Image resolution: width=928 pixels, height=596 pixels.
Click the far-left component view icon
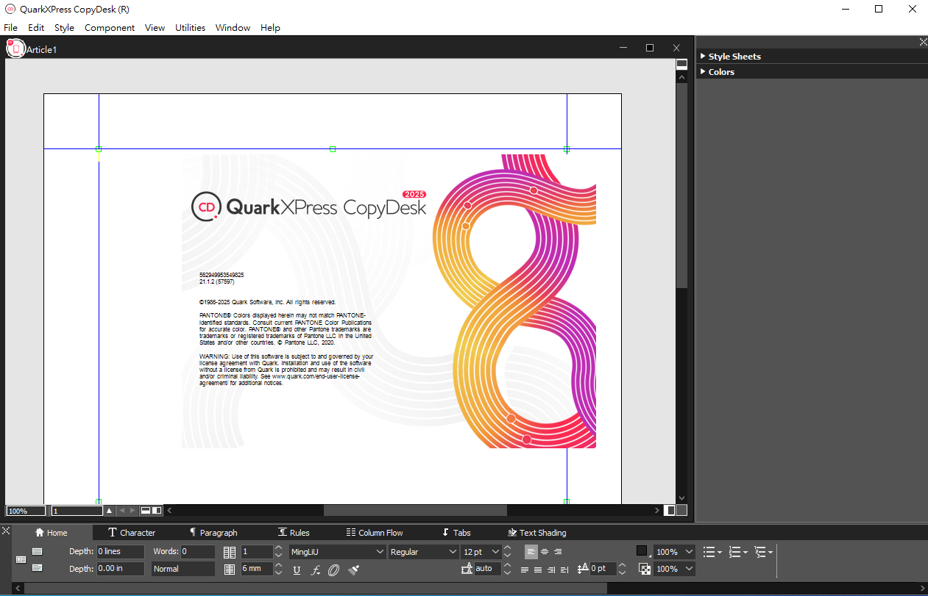(21, 559)
